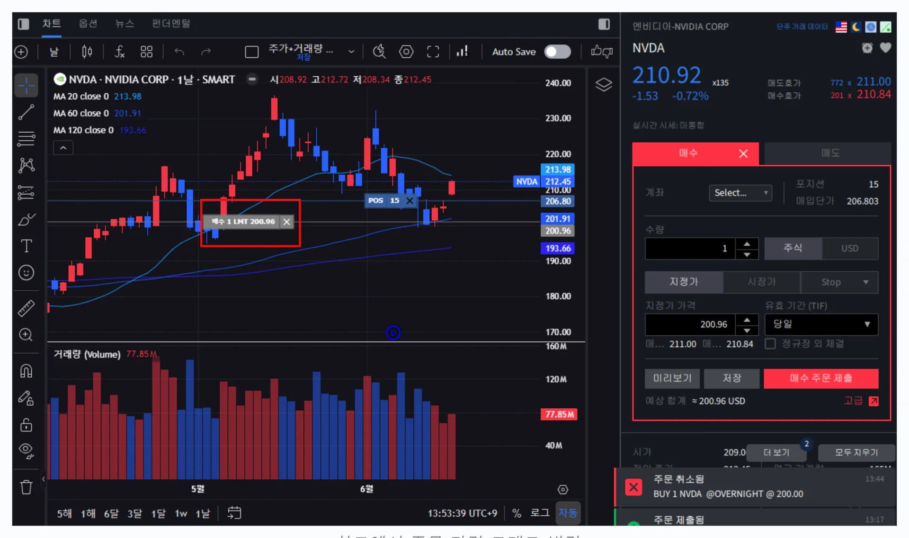Switch to the News tab
The height and width of the screenshot is (538, 909).
(x=125, y=24)
